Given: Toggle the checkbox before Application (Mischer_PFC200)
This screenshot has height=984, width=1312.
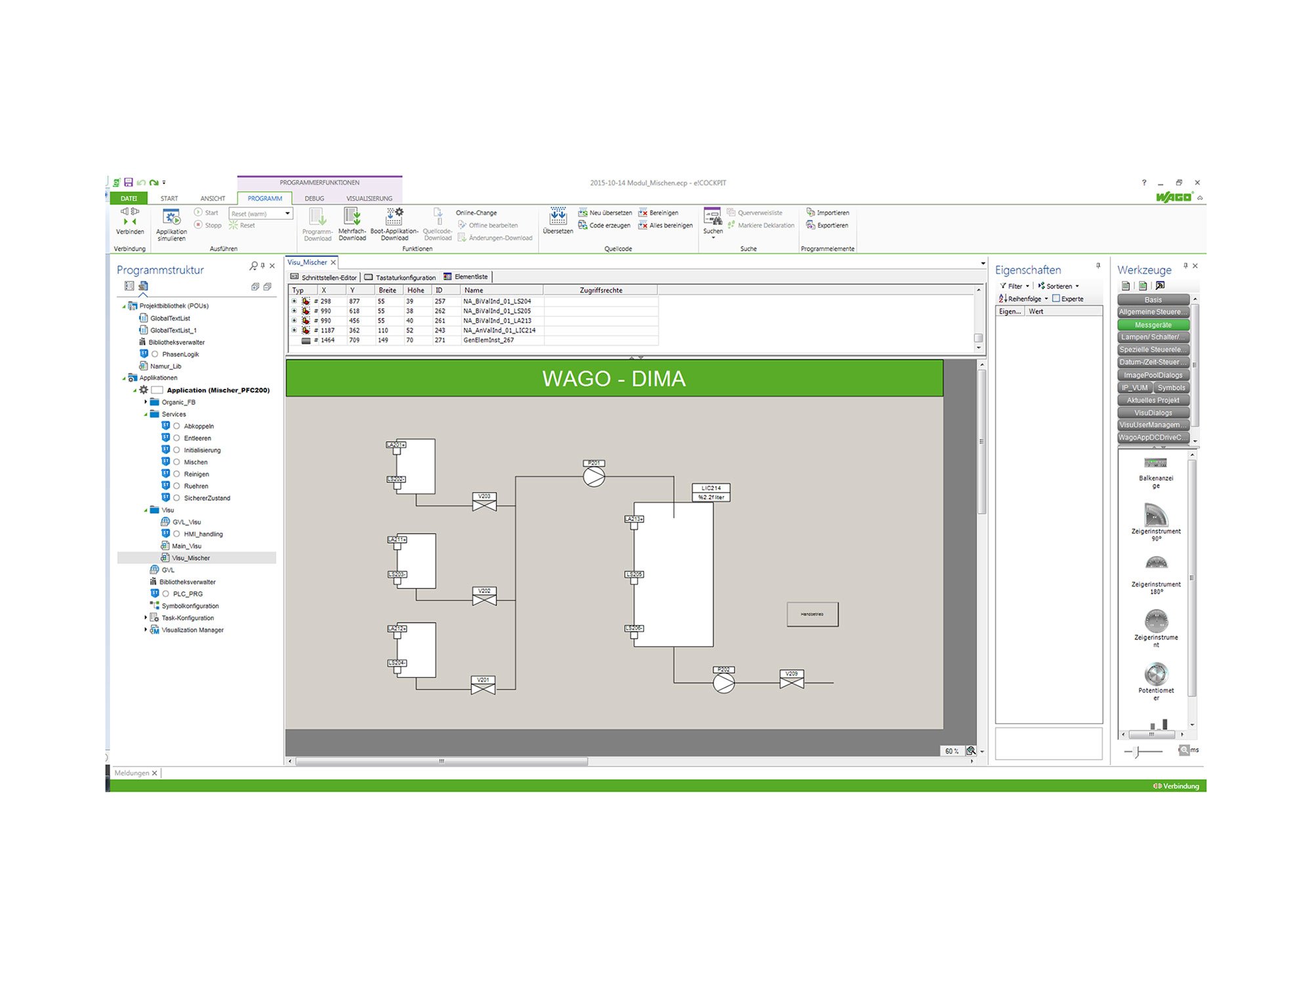Looking at the screenshot, I should pyautogui.click(x=157, y=390).
